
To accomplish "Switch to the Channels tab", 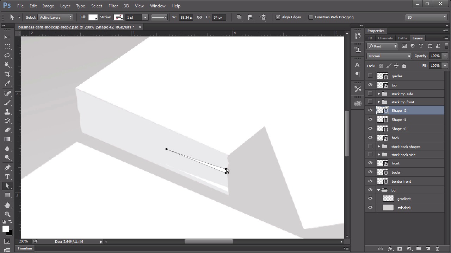I will pyautogui.click(x=385, y=38).
